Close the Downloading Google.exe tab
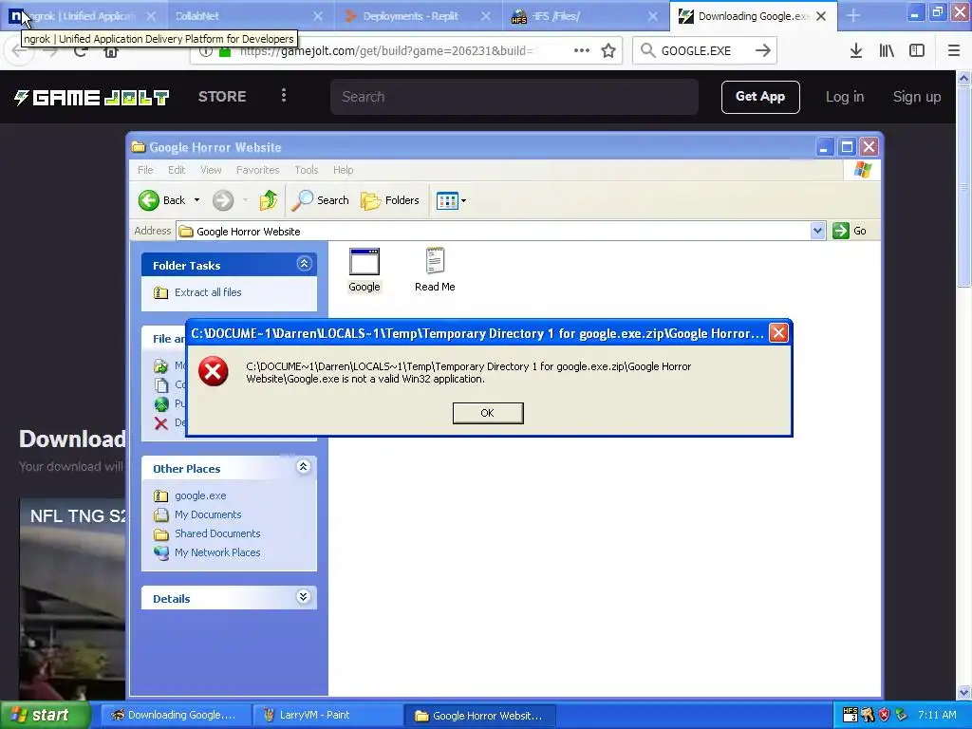Image resolution: width=972 pixels, height=729 pixels. click(x=821, y=17)
